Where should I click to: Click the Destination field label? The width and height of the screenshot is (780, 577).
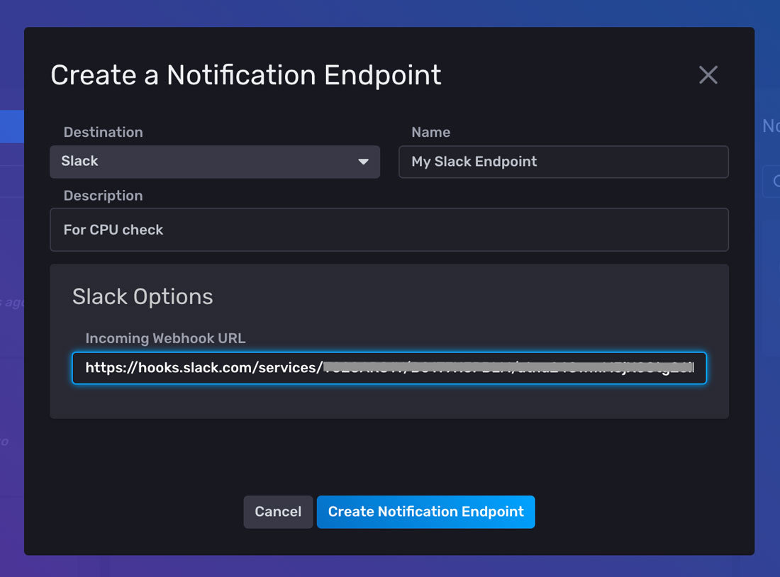coord(103,133)
